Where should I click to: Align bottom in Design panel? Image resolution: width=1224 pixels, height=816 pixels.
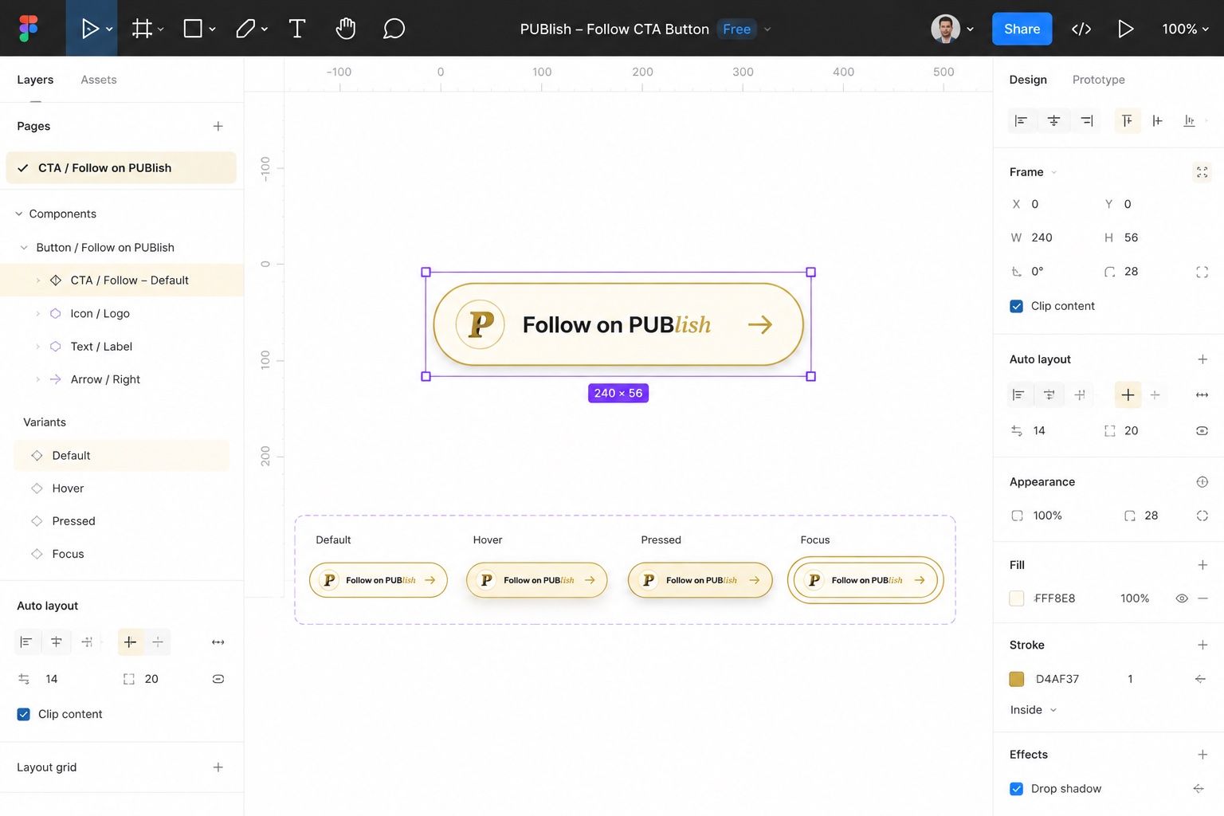coord(1189,121)
